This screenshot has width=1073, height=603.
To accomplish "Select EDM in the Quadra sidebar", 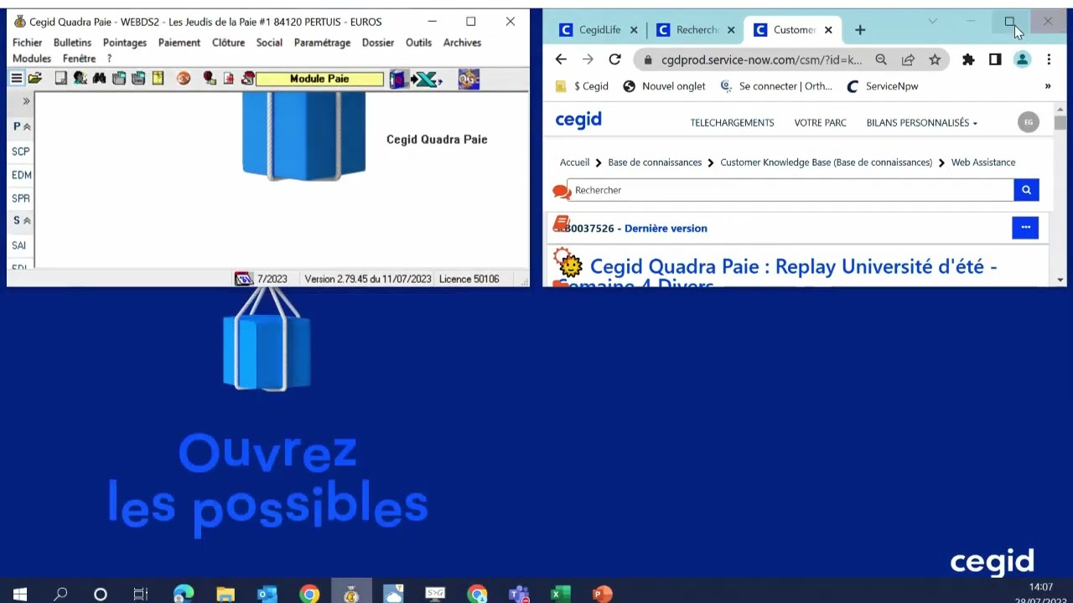I will [22, 175].
